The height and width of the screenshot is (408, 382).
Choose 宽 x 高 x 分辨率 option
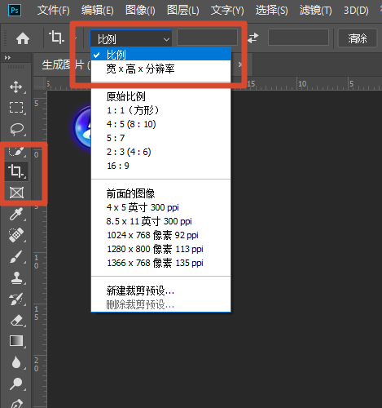[160, 69]
